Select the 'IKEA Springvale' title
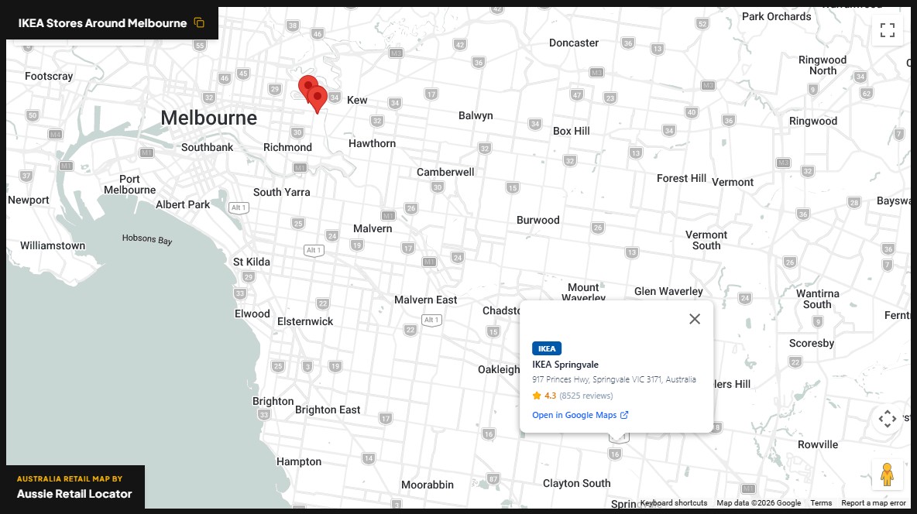Viewport: 917px width, 514px height. pos(565,365)
